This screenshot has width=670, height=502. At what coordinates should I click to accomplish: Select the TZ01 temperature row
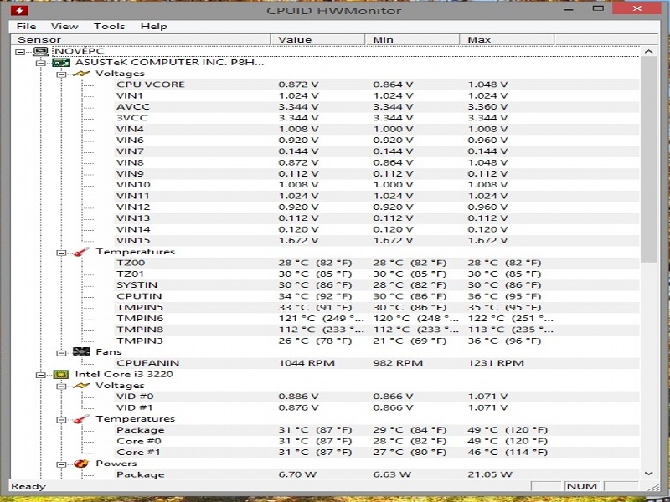click(377, 274)
